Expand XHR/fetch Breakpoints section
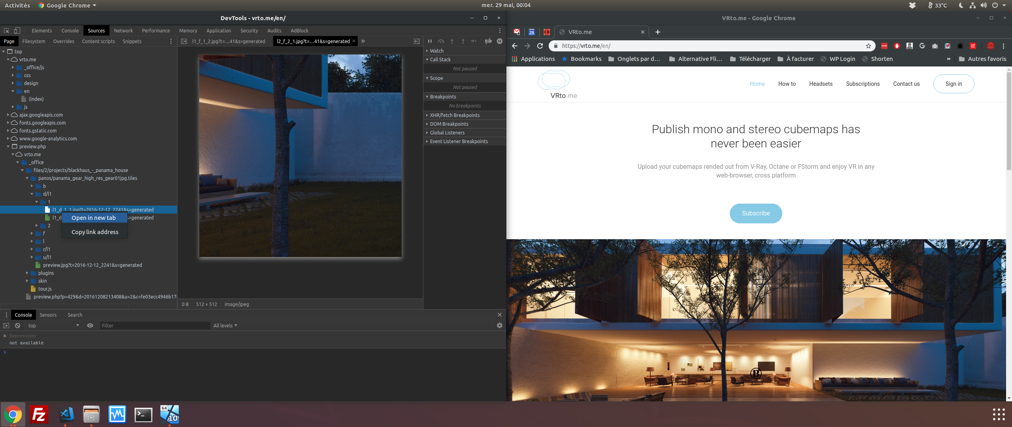1012x427 pixels. pyautogui.click(x=455, y=115)
